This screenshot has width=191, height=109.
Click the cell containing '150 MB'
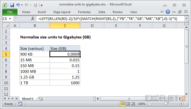(x=35, y=66)
